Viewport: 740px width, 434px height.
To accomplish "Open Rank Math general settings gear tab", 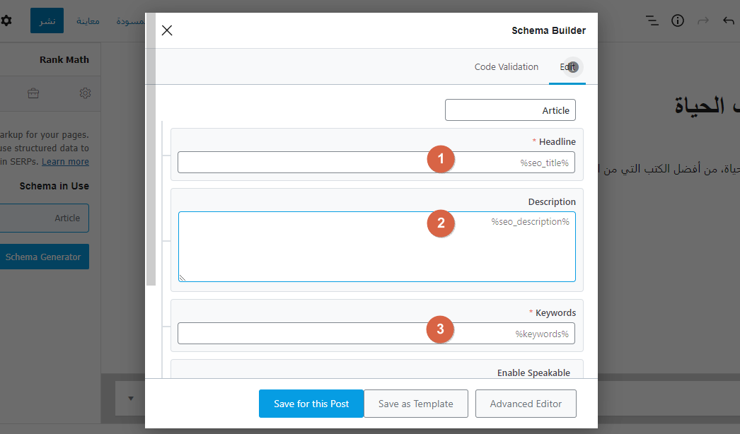I will (x=86, y=93).
